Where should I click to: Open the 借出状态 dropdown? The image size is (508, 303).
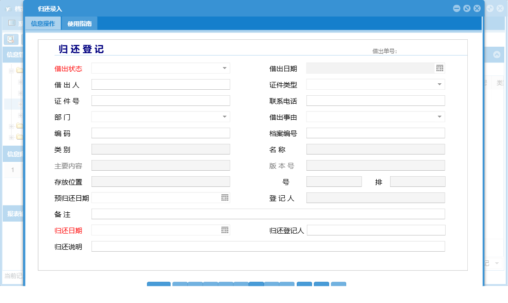tap(224, 68)
